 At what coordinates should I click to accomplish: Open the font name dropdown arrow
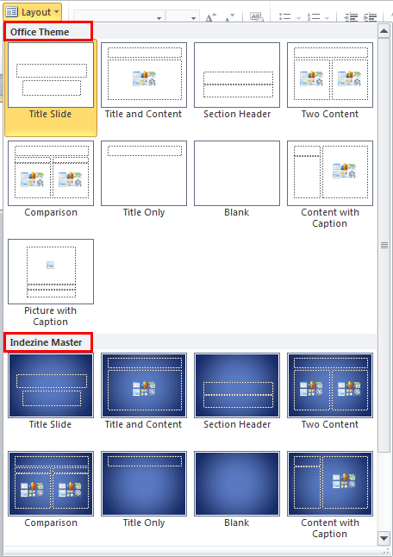(159, 18)
